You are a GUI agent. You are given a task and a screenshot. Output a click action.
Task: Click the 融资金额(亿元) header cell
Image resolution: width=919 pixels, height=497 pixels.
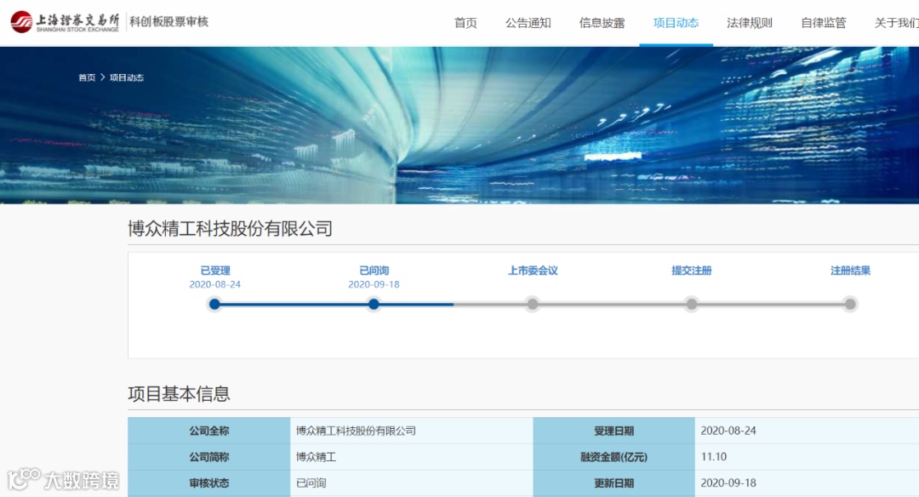pyautogui.click(x=614, y=457)
